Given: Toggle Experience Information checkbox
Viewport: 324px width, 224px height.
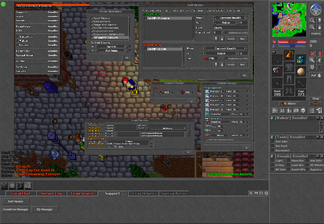Looking at the screenshot, I should [x=92, y=34].
